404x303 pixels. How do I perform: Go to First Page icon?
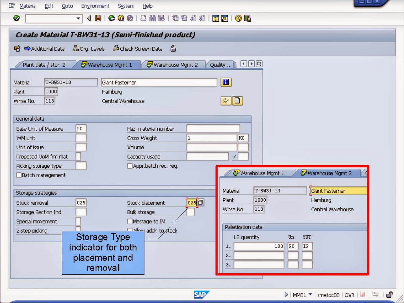click(x=175, y=18)
